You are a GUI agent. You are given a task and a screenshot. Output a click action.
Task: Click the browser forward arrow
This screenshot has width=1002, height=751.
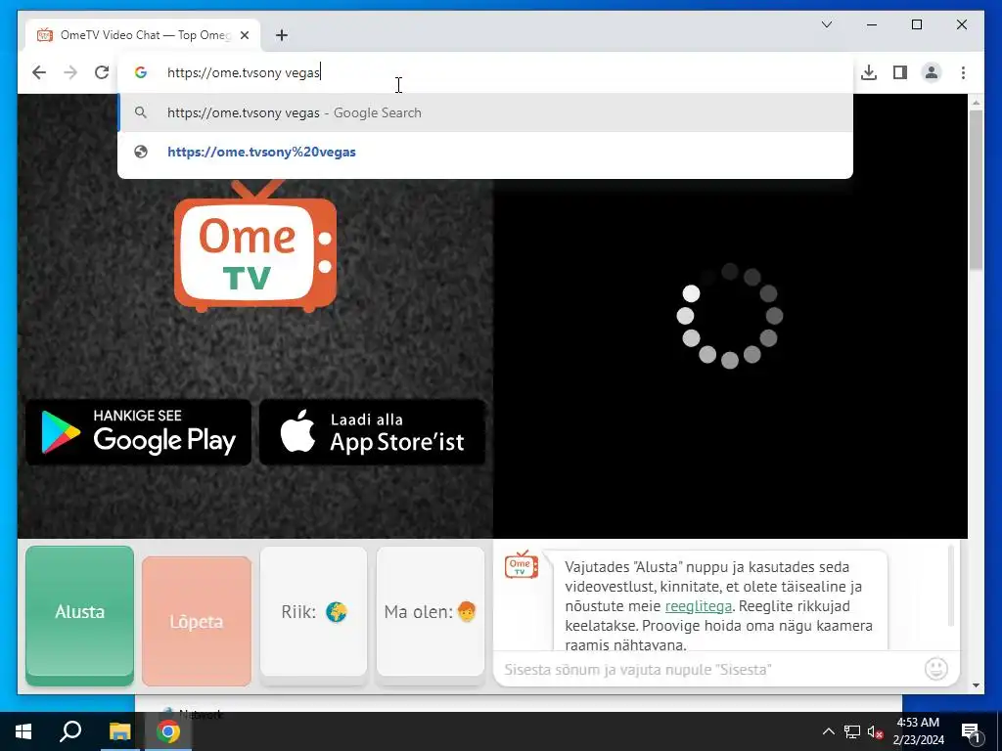[70, 72]
